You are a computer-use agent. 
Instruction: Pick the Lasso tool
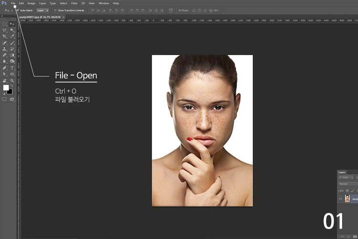[5, 30]
